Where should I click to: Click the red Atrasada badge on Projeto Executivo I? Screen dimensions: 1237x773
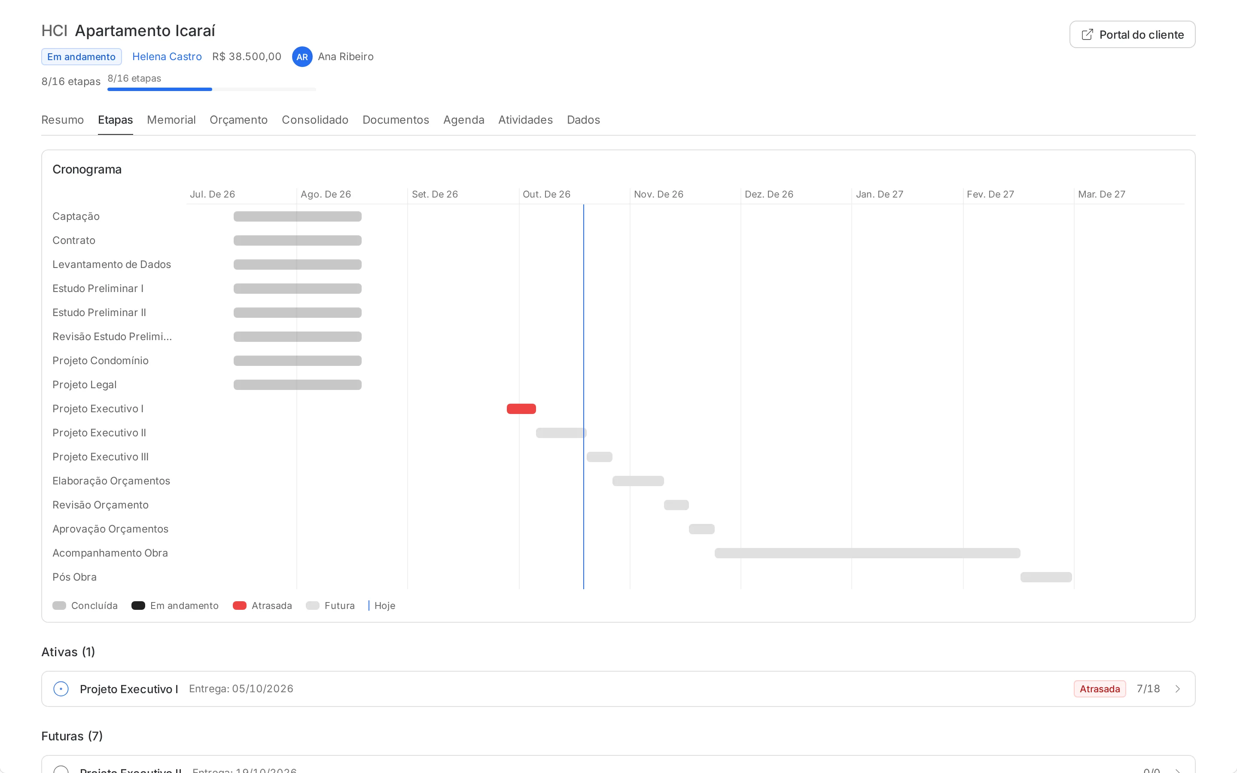[1100, 689]
